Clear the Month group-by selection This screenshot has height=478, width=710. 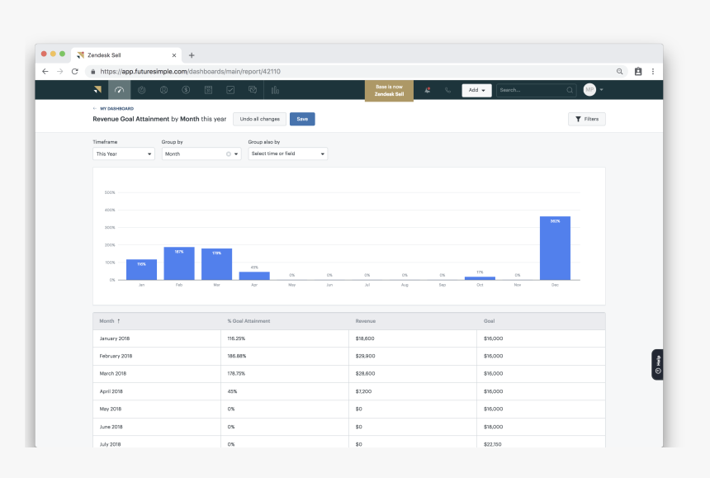(228, 154)
